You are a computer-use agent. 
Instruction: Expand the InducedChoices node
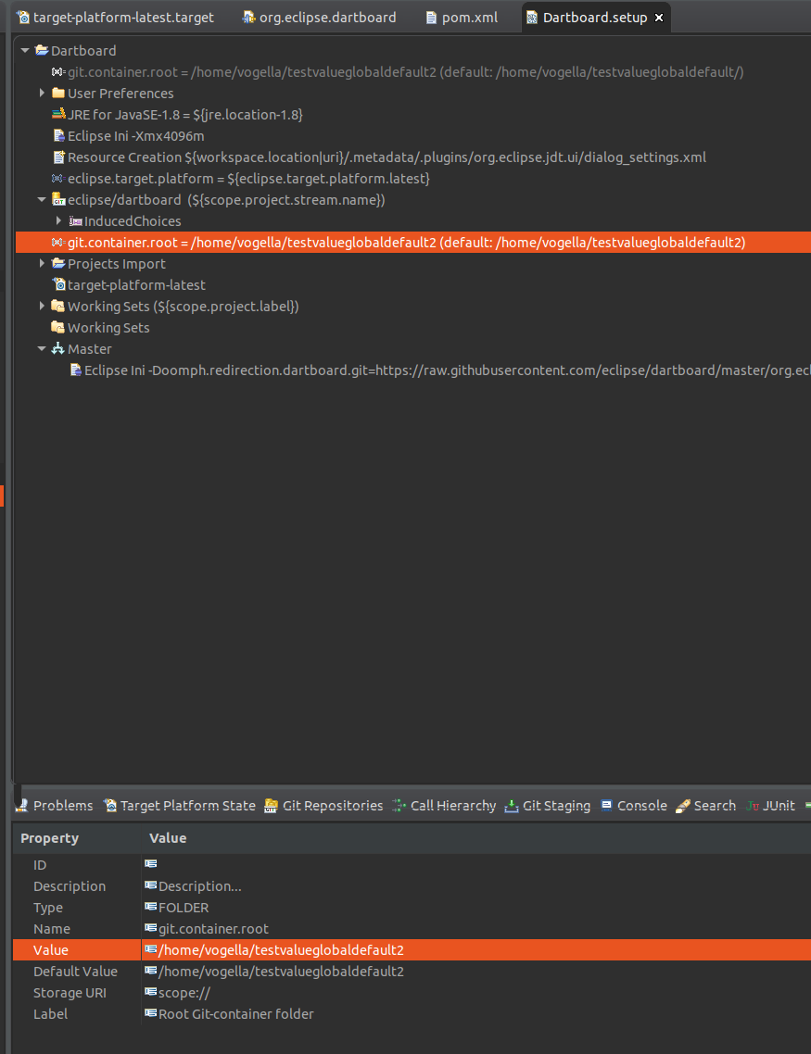click(x=58, y=221)
